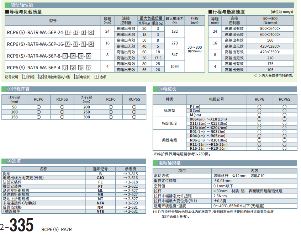
Task: Click the 驱动轴规格 section header
Action: pos(225,163)
